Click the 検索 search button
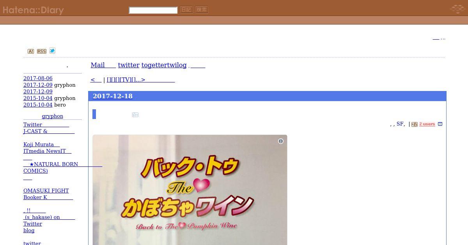The width and height of the screenshot is (468, 245). [x=202, y=10]
